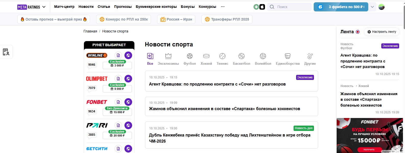The width and height of the screenshot is (405, 153).
Task: Open the Матч-центр menu
Action: click(x=64, y=7)
